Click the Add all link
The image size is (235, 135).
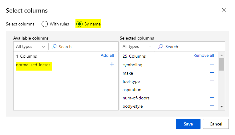[107, 56]
